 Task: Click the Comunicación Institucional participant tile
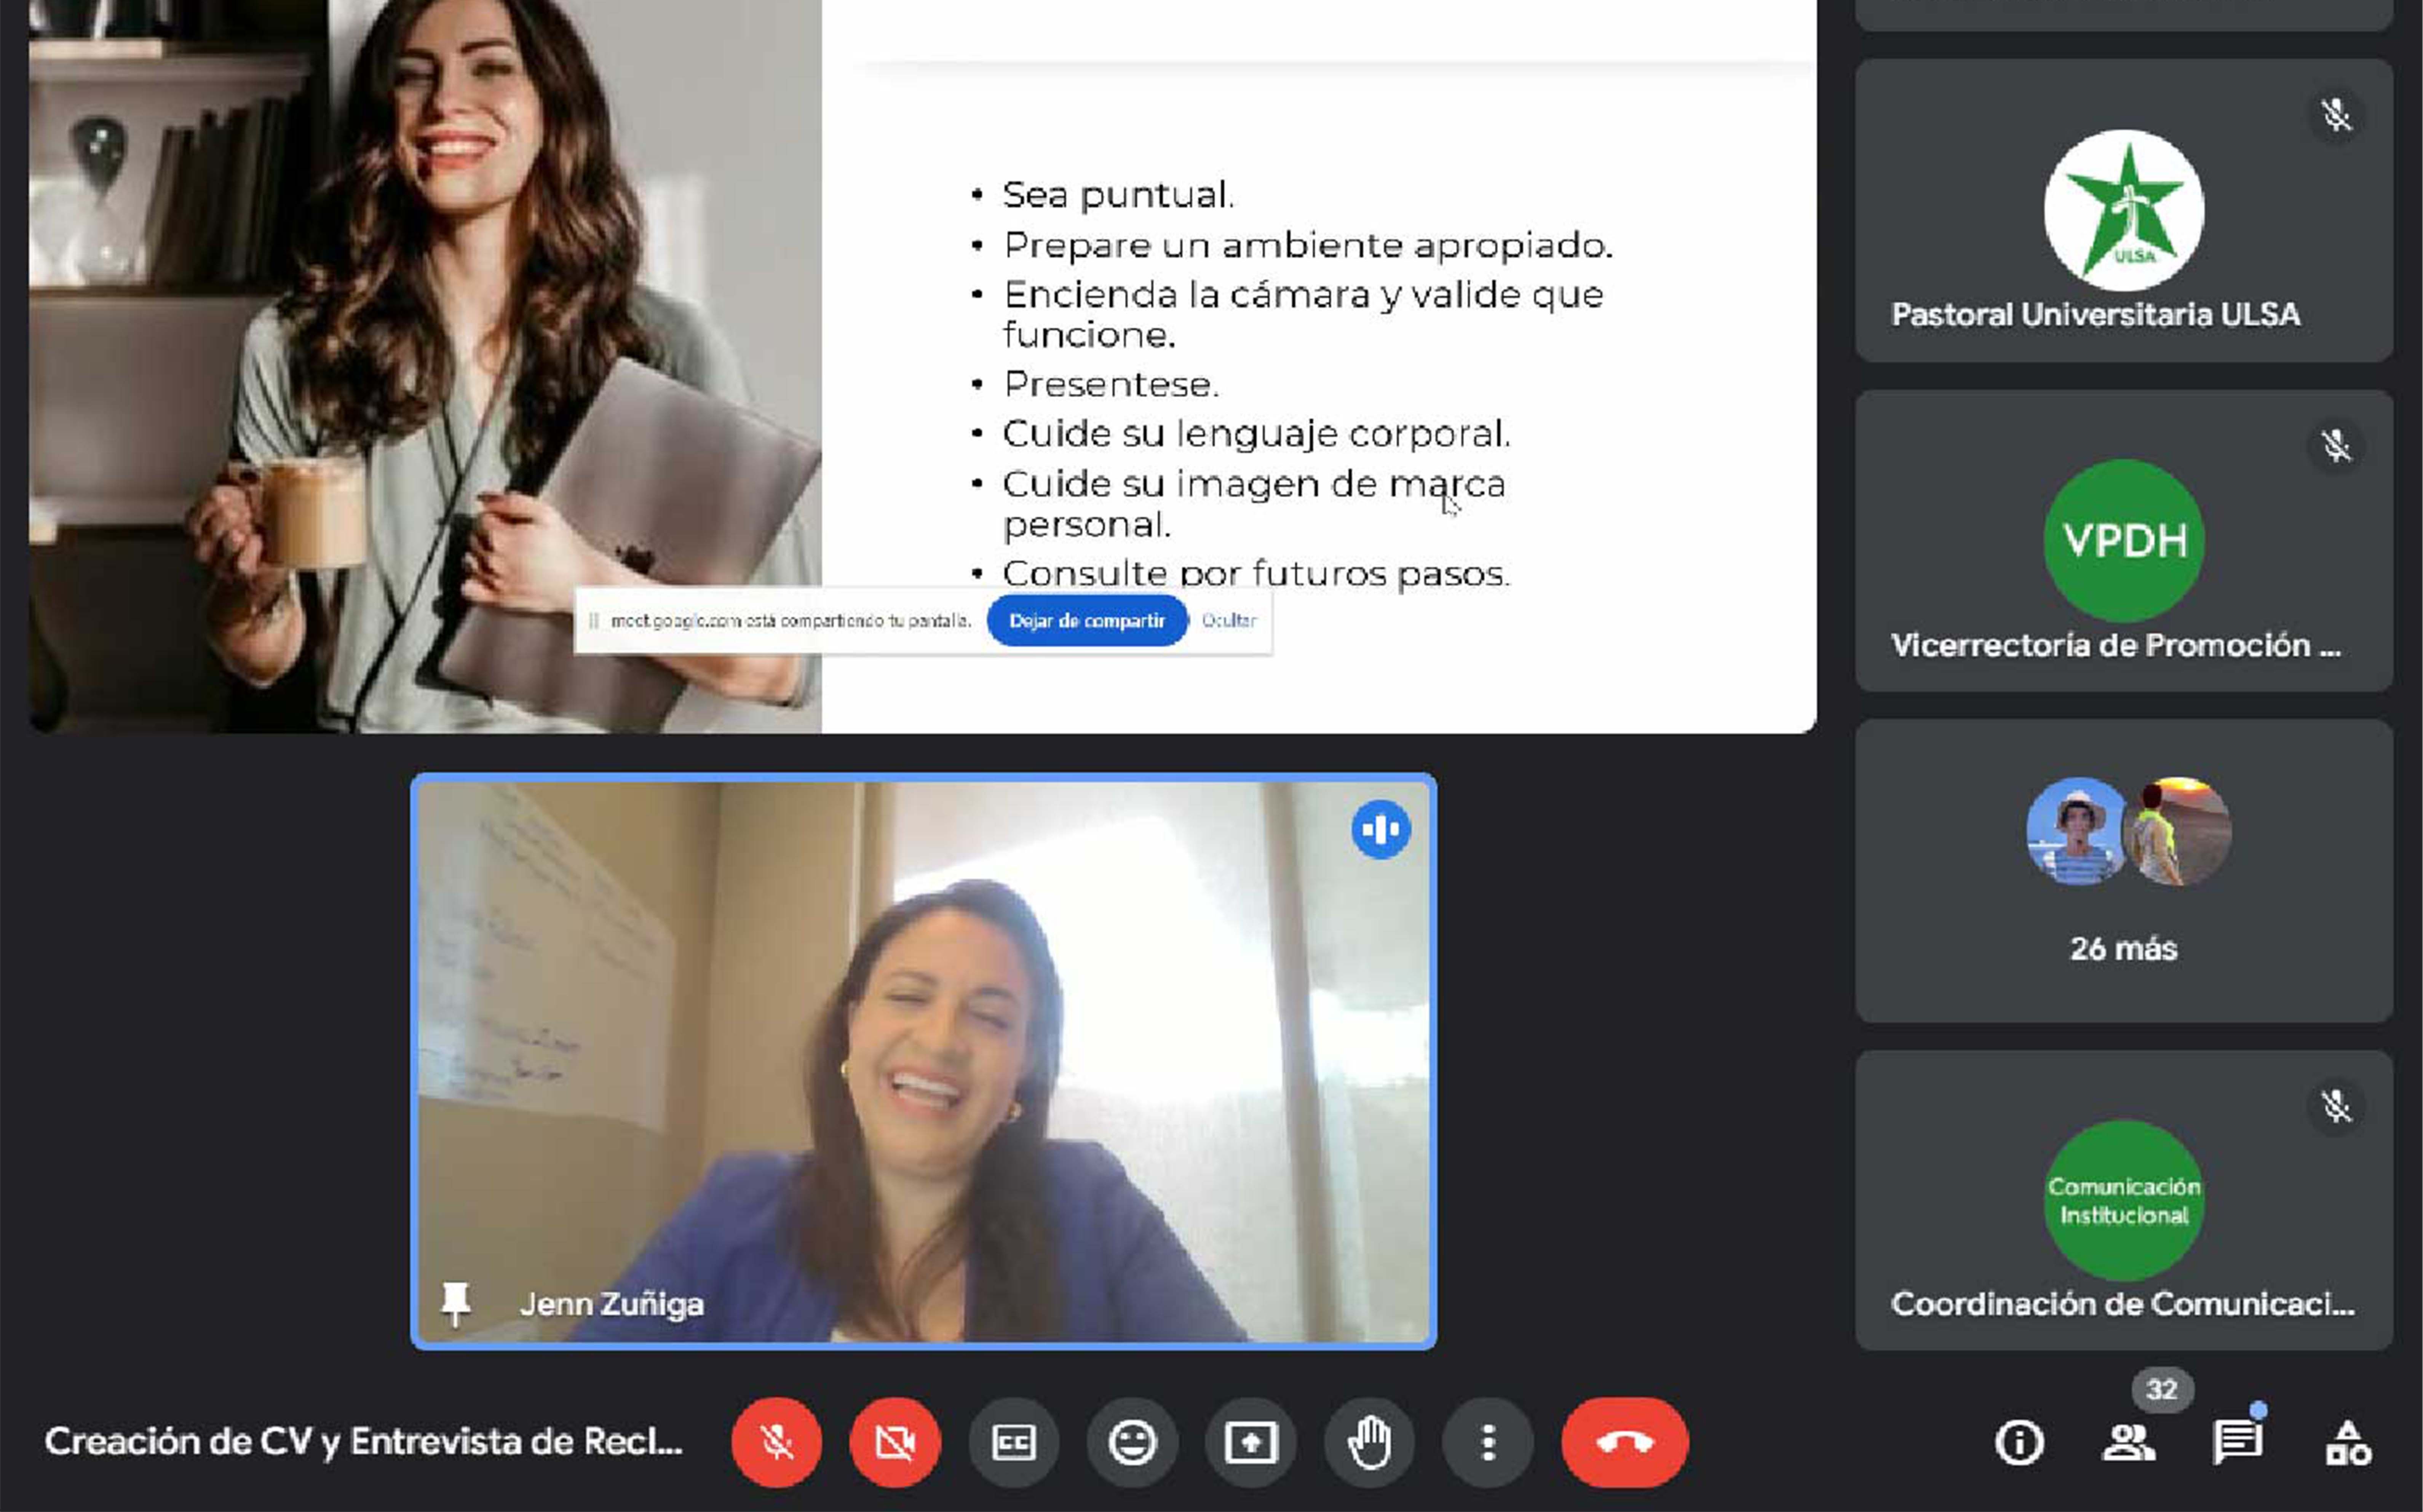tap(2123, 1200)
